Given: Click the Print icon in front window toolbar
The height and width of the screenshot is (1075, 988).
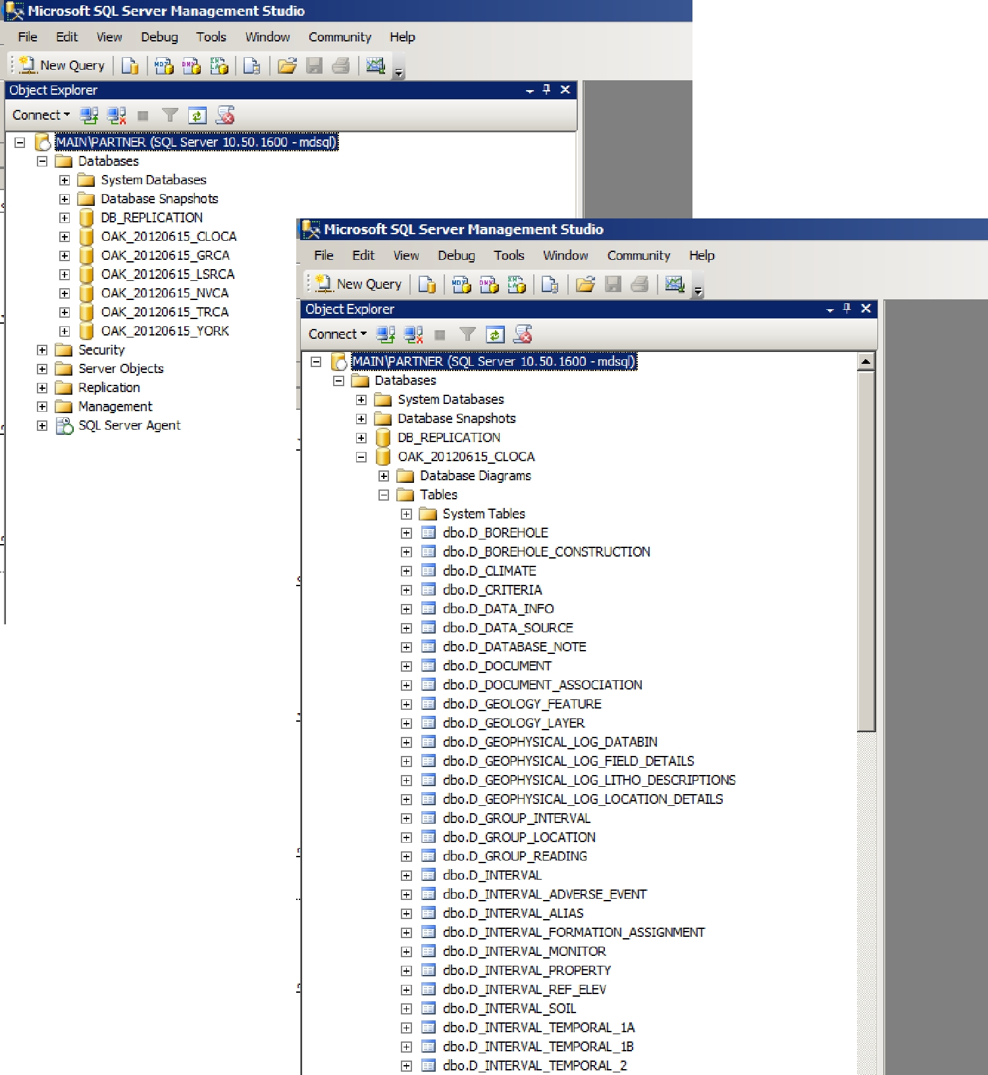Looking at the screenshot, I should [x=640, y=284].
